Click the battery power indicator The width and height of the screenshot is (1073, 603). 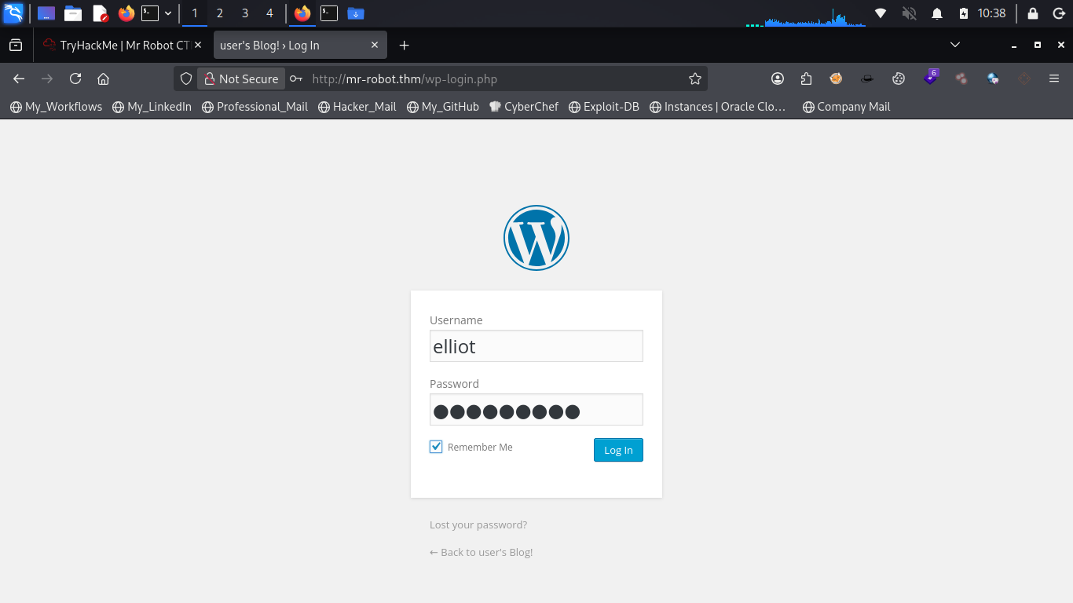point(964,13)
